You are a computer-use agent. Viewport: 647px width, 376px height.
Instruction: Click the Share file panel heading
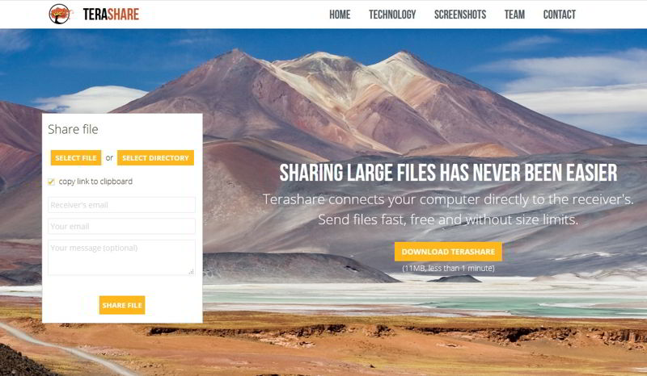73,129
